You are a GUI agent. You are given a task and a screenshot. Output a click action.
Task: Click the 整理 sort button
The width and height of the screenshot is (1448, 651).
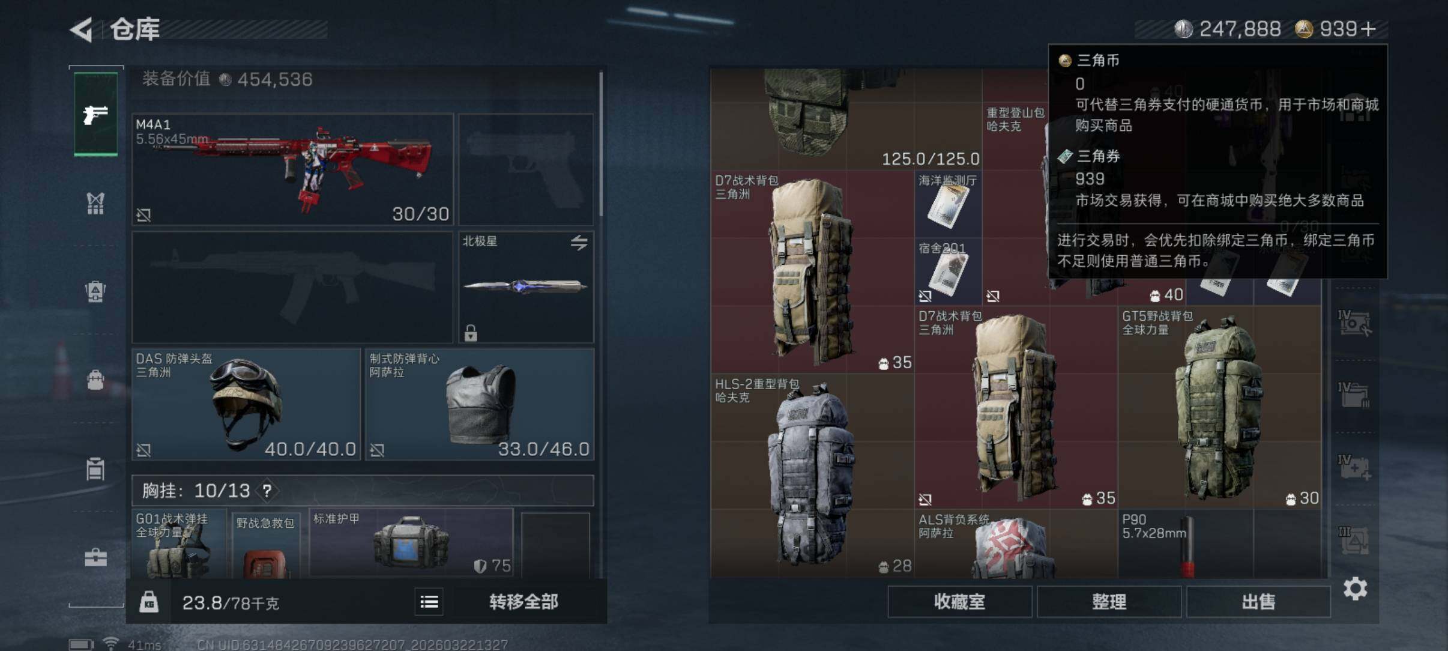coord(1109,602)
